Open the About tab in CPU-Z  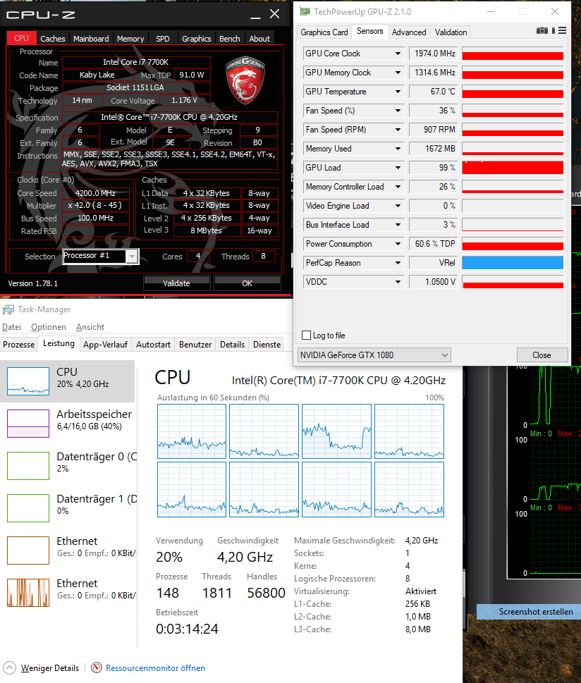point(259,39)
